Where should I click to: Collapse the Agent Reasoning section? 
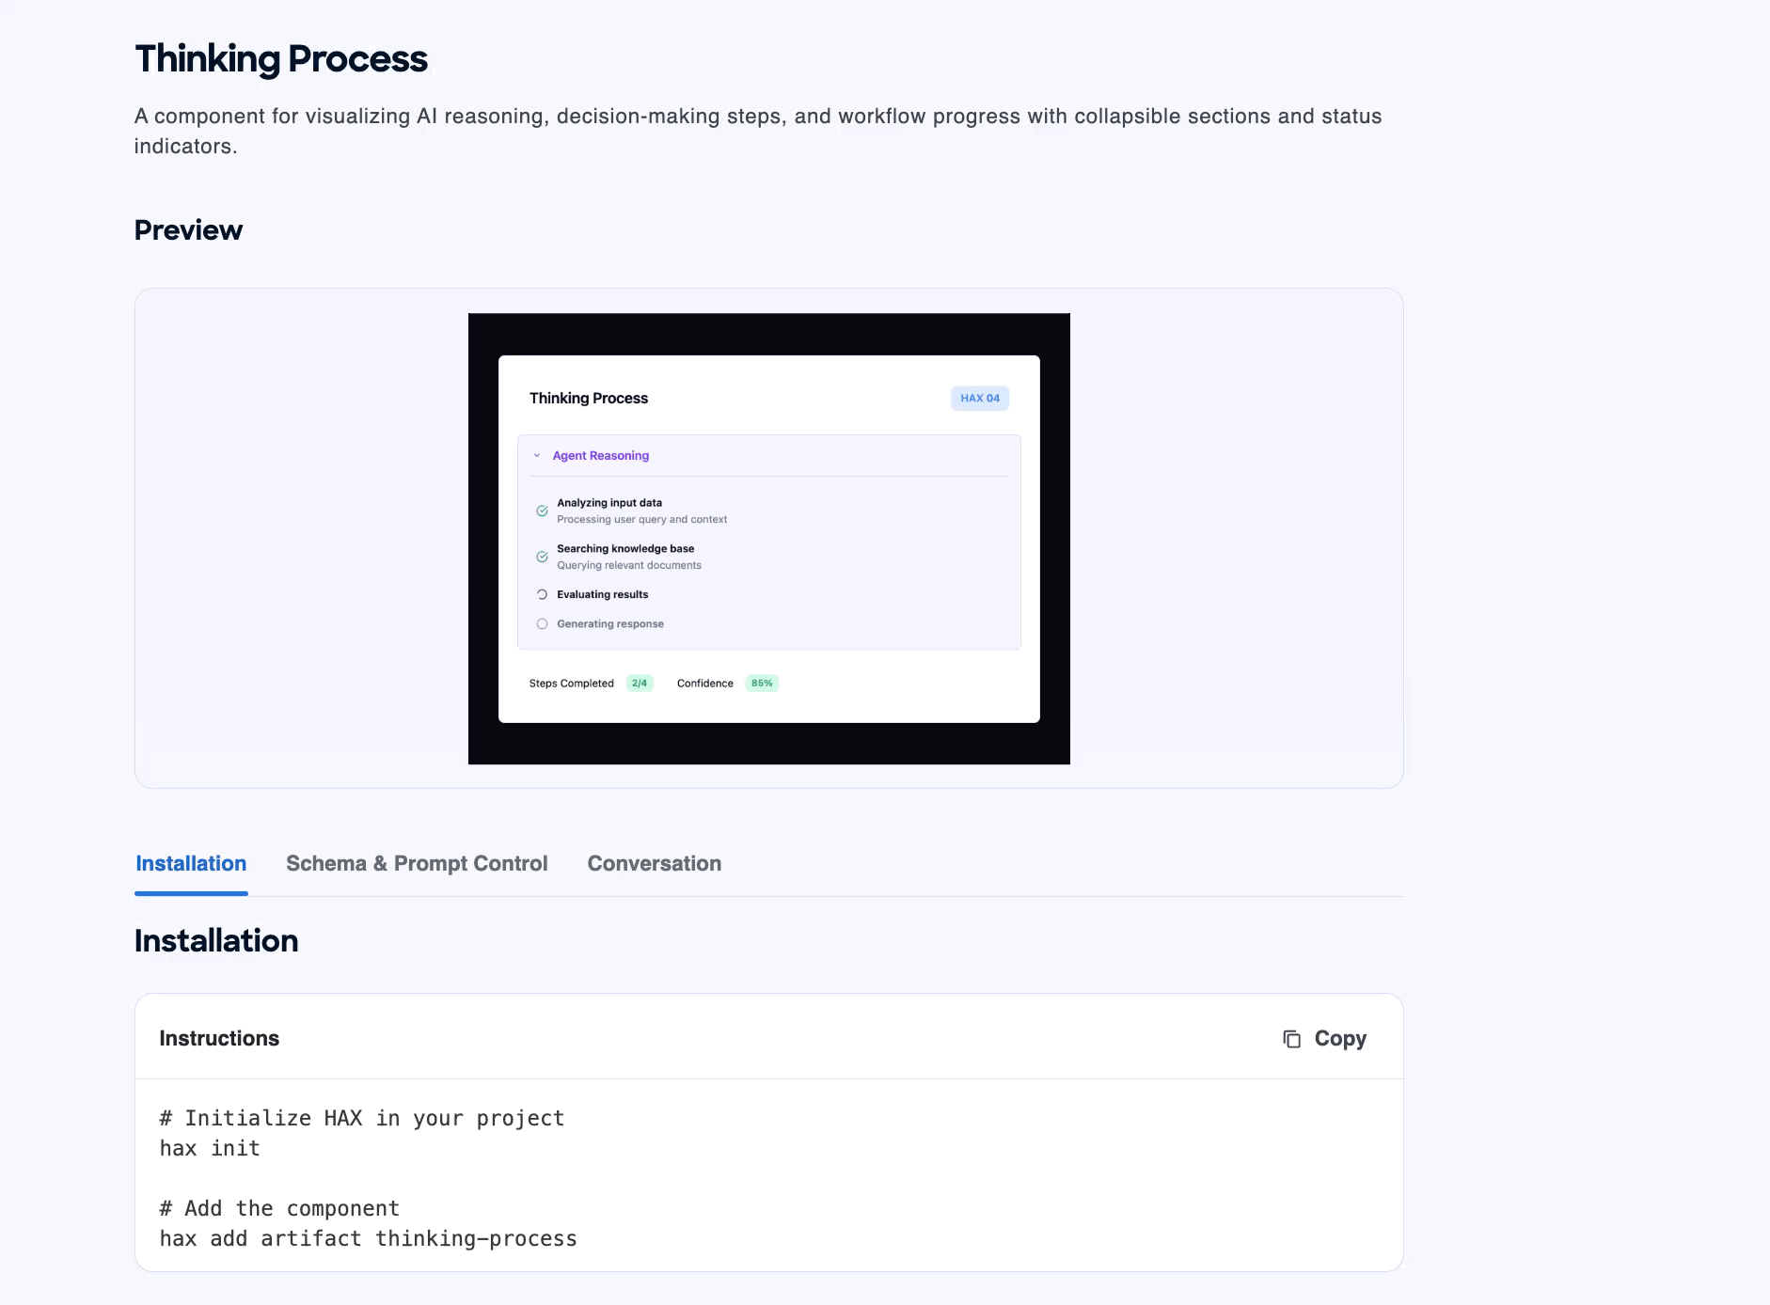(599, 455)
